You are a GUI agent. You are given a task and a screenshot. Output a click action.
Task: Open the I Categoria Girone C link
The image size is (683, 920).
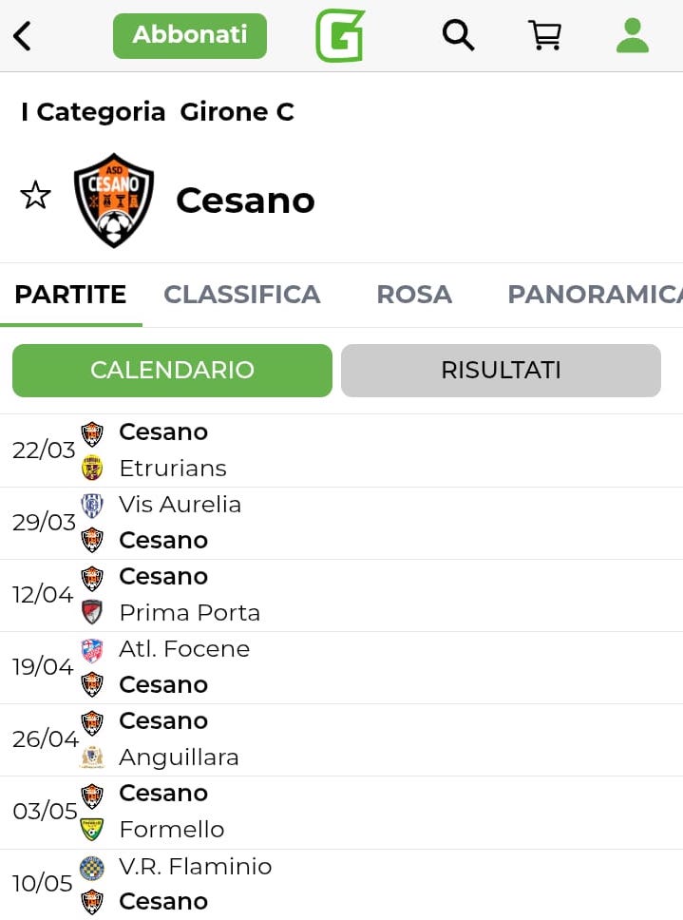[x=158, y=112]
